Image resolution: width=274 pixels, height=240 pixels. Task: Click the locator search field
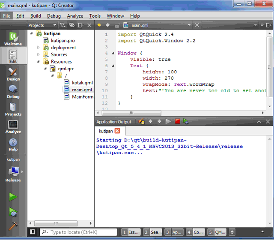78,232
